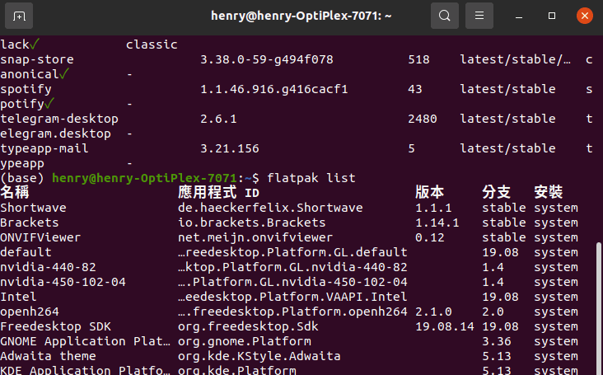Click the nvidia-450-102-04 row name
This screenshot has height=375, width=603.
63,282
